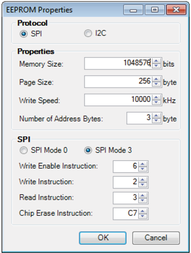Click the Cancel button

click(x=156, y=238)
